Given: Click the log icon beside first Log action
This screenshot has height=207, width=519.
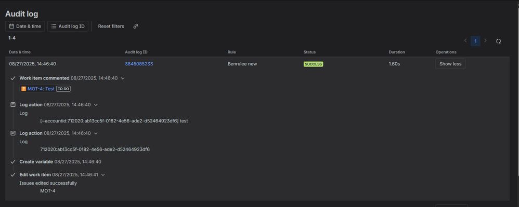Looking at the screenshot, I should click(13, 105).
